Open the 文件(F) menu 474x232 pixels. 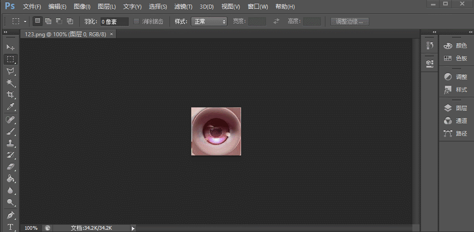point(32,7)
